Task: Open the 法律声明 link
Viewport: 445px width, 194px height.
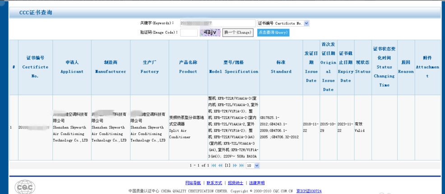Action: coord(257,183)
